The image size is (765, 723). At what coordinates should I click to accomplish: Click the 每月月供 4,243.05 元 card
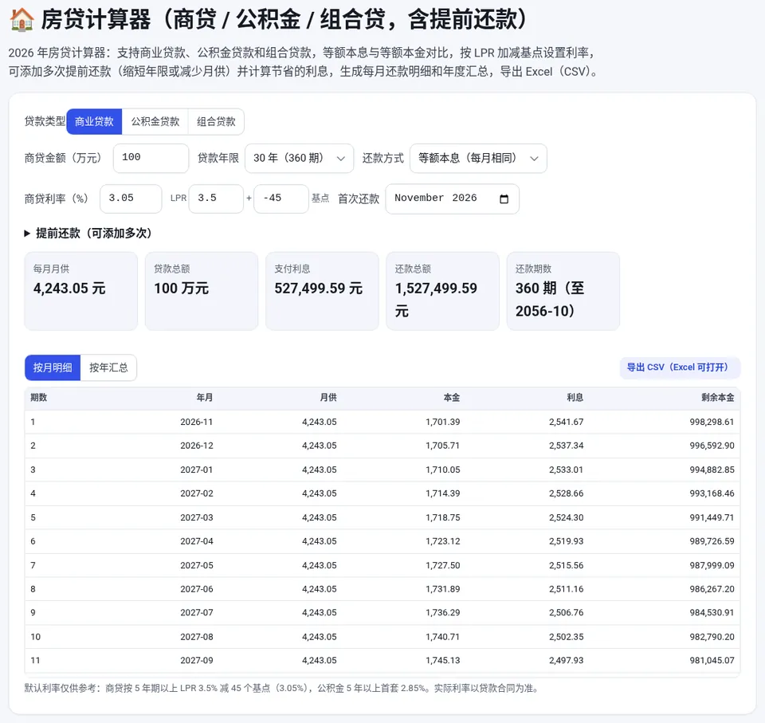pos(81,291)
